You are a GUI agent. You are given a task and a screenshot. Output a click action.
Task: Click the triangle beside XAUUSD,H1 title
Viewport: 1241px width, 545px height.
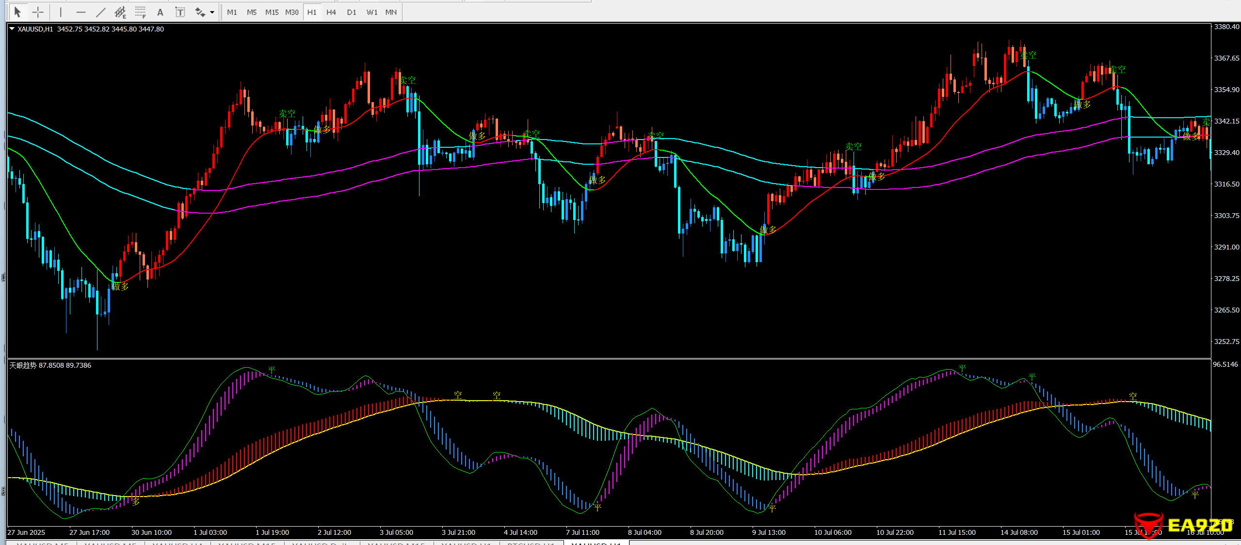tap(12, 29)
